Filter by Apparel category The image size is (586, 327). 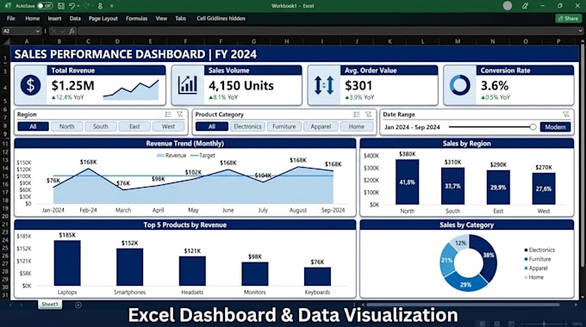pos(321,126)
